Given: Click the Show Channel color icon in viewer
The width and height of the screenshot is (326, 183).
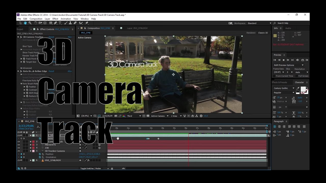Looking at the screenshot, I should (x=124, y=116).
